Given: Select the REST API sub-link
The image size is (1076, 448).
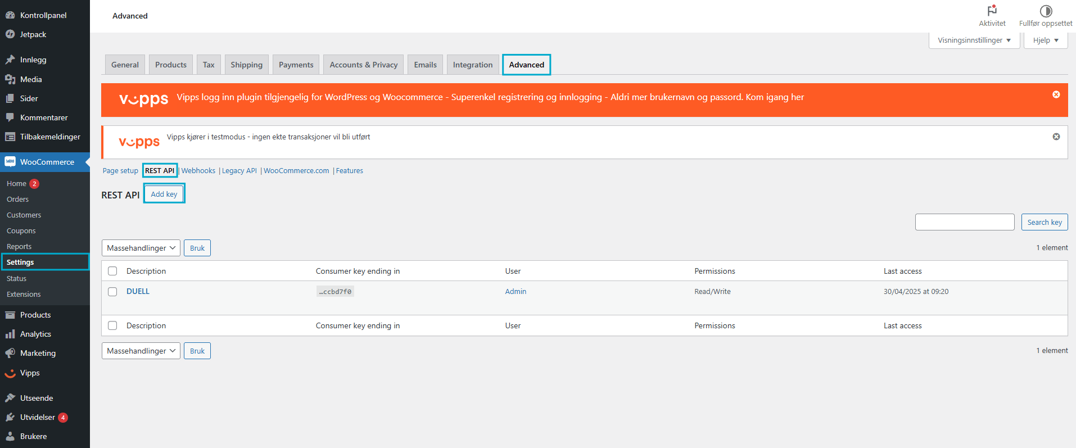Looking at the screenshot, I should [x=160, y=171].
